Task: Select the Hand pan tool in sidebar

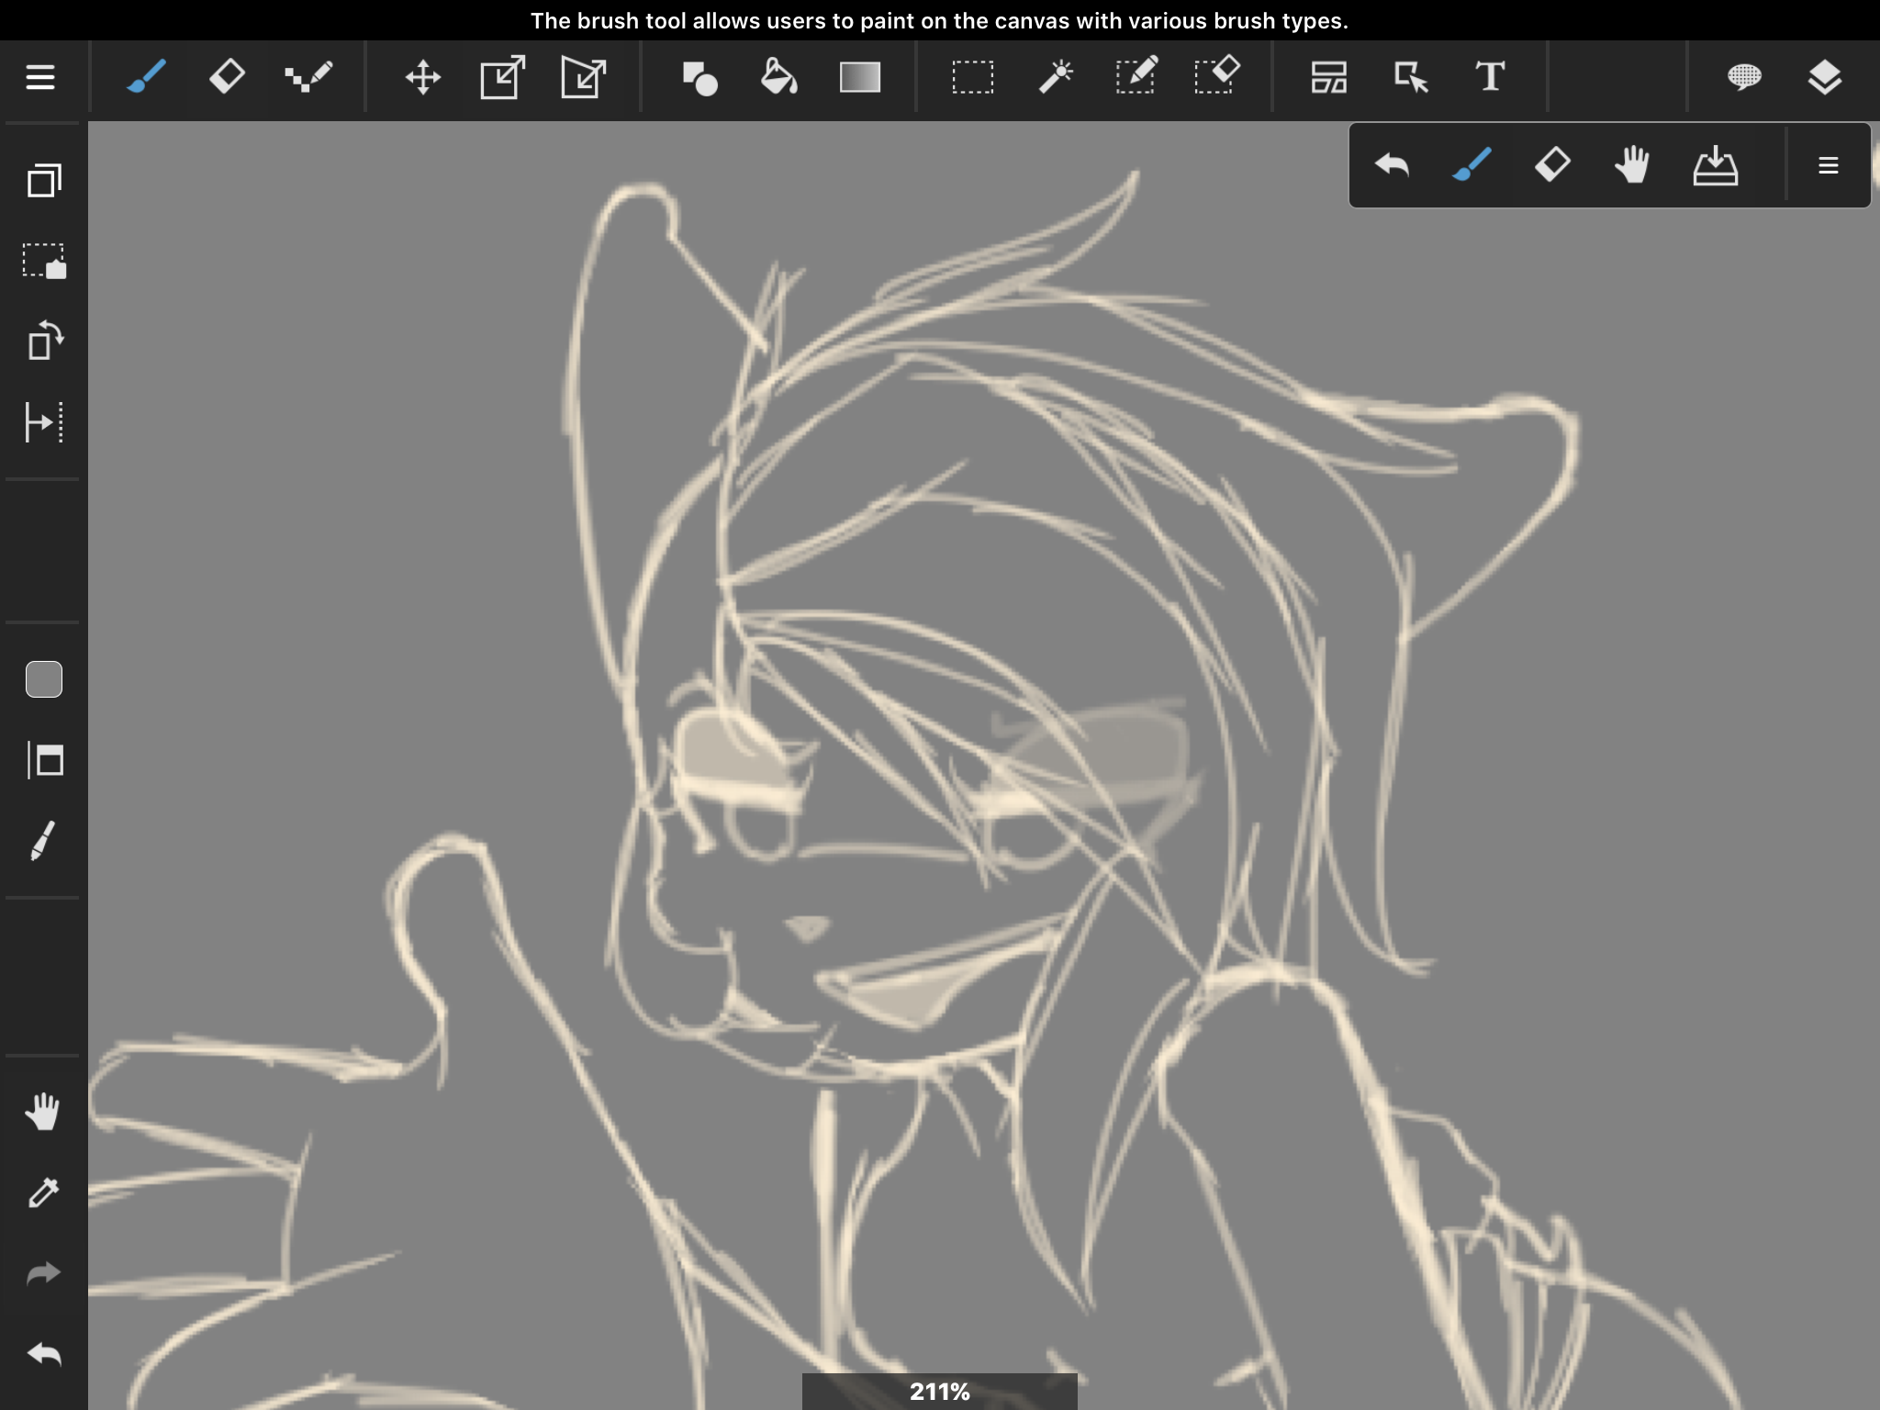Action: (42, 1112)
